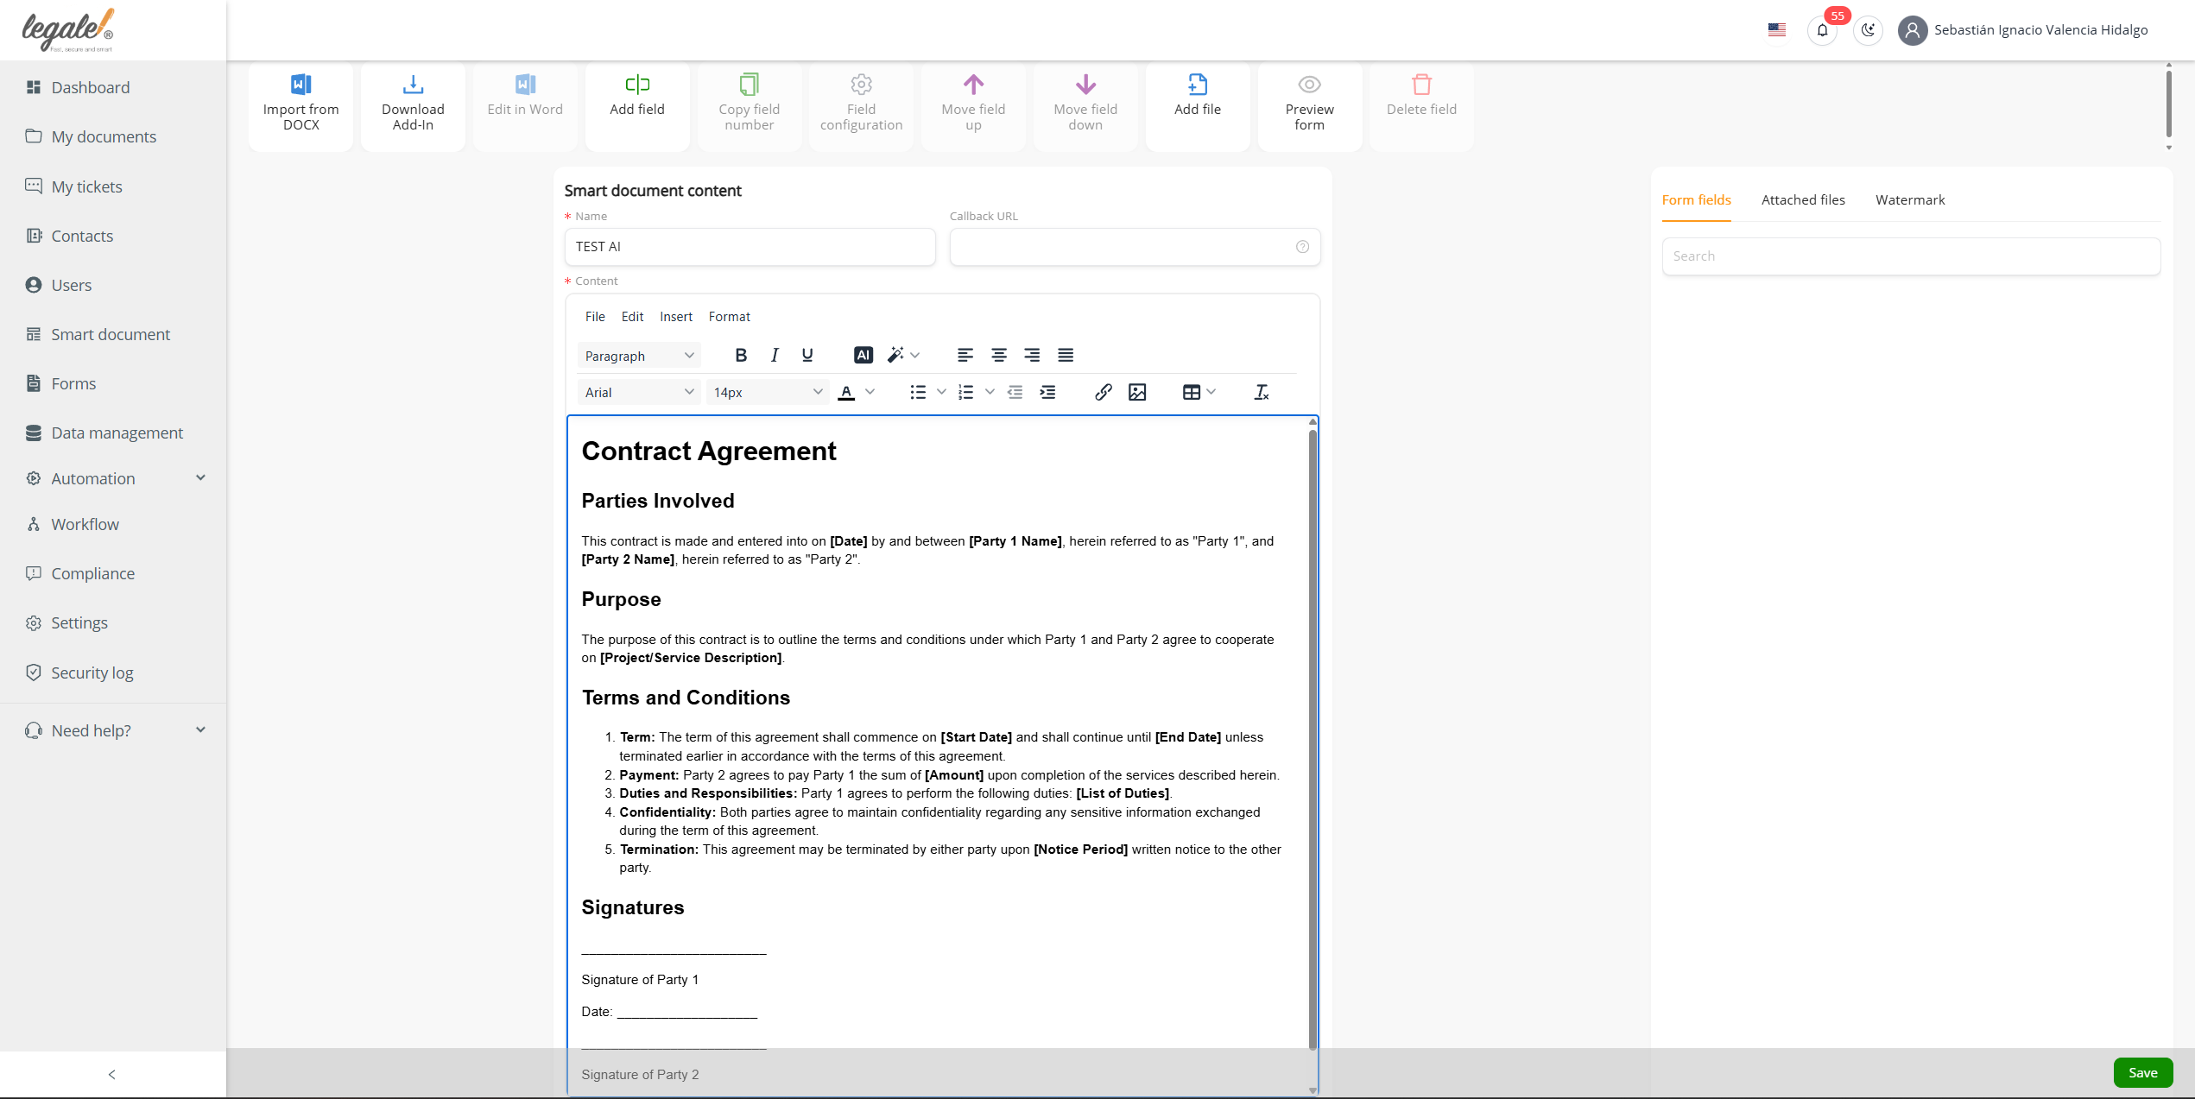Viewport: 2195px width, 1099px height.
Task: Toggle dark mode moon icon
Action: point(1868,30)
